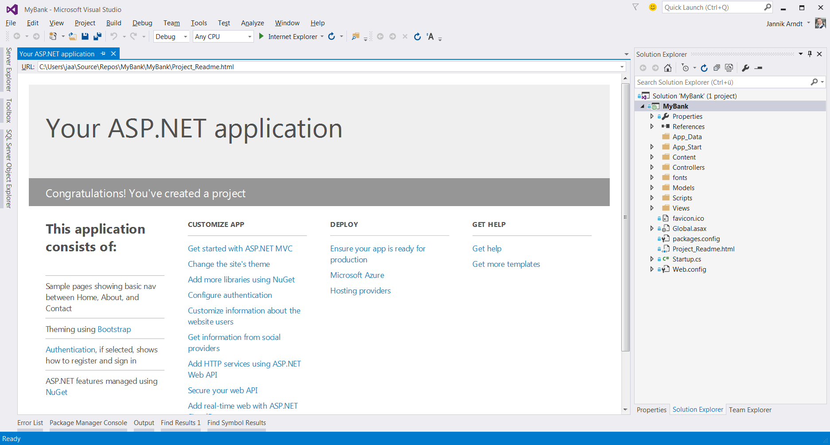Click the Show All Files icon
The image size is (830, 445).
729,68
